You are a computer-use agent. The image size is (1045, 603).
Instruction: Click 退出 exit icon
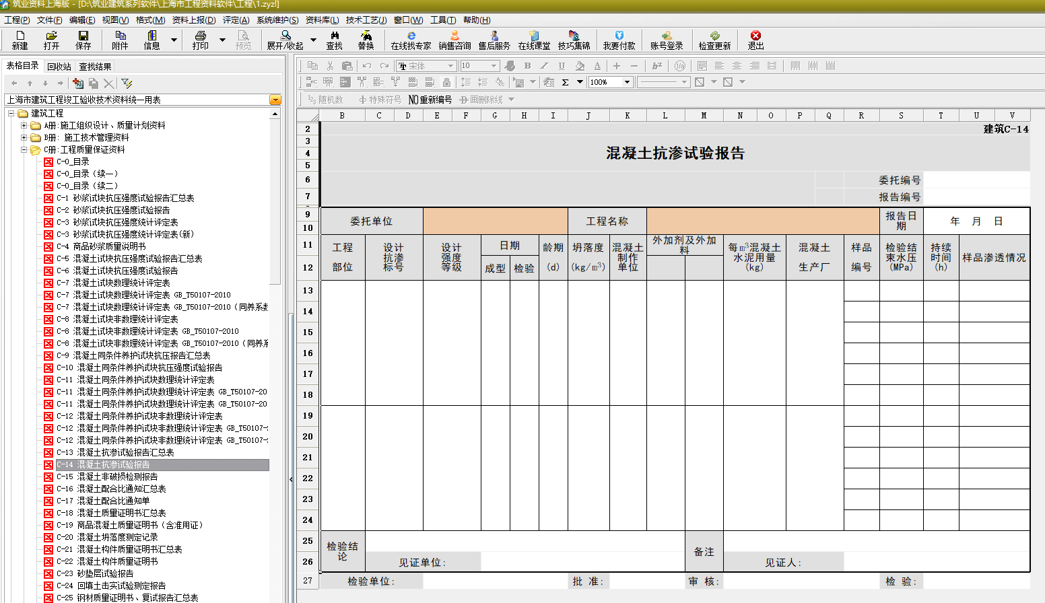755,40
